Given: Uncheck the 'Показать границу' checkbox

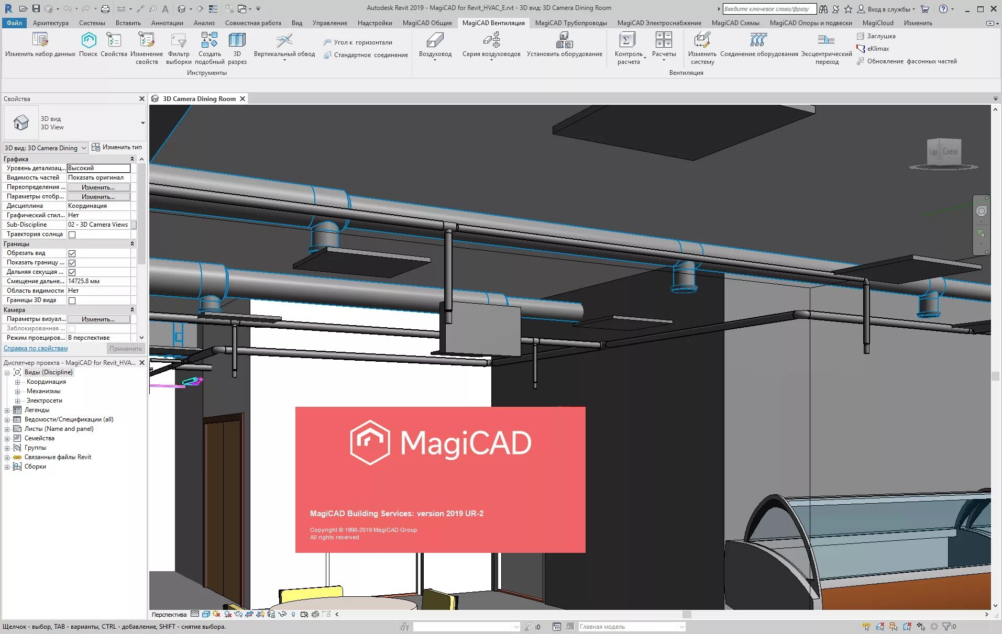Looking at the screenshot, I should pyautogui.click(x=72, y=263).
